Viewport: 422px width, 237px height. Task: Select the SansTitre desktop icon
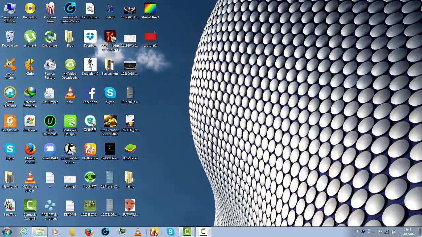10,208
